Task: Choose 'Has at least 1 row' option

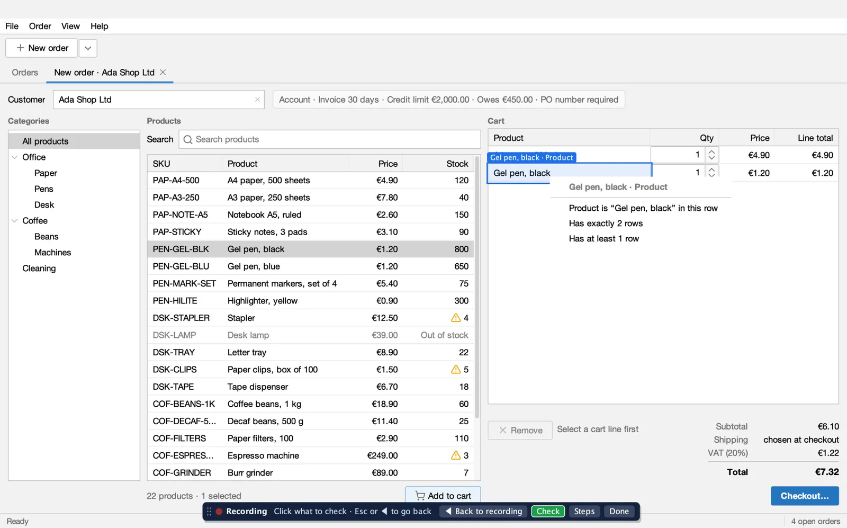Action: click(x=603, y=239)
